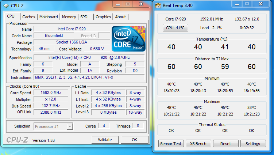Click the Code Name value 'Bloomfield'
The height and width of the screenshot is (155, 274).
pyautogui.click(x=54, y=35)
